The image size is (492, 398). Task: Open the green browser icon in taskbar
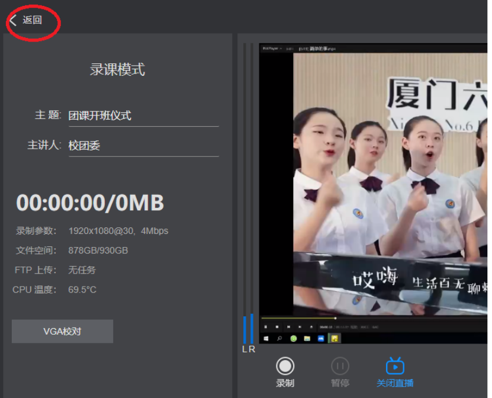click(x=294, y=339)
